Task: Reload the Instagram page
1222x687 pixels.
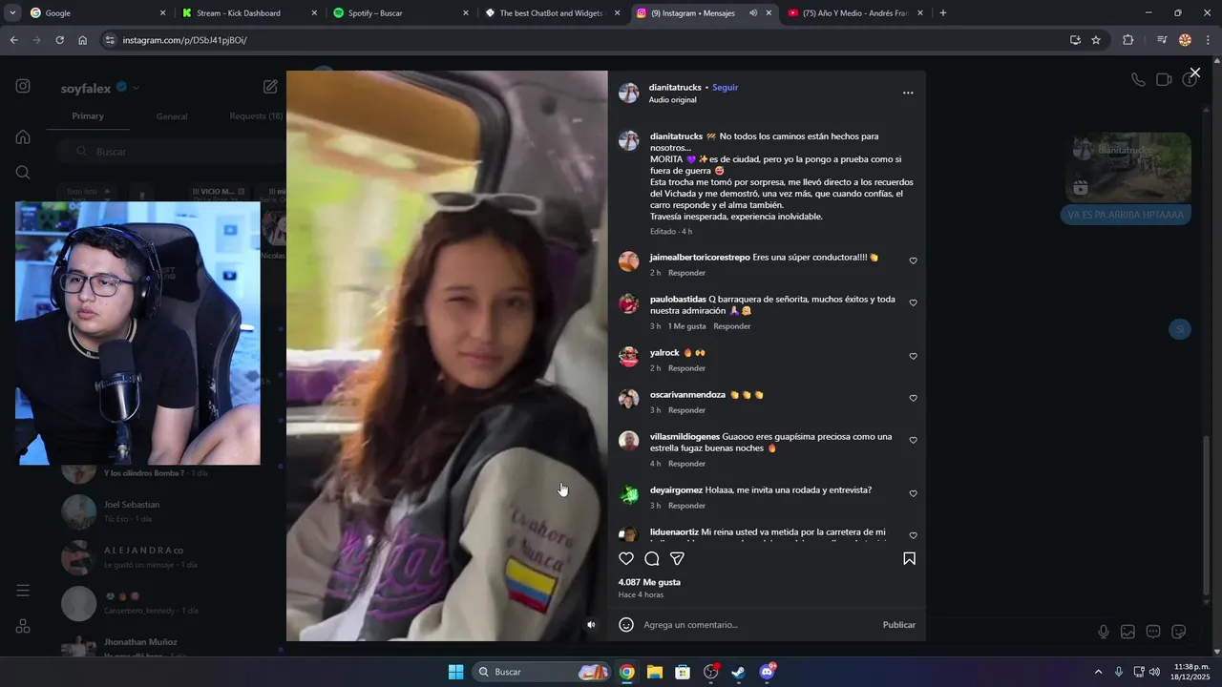Action: (x=59, y=40)
